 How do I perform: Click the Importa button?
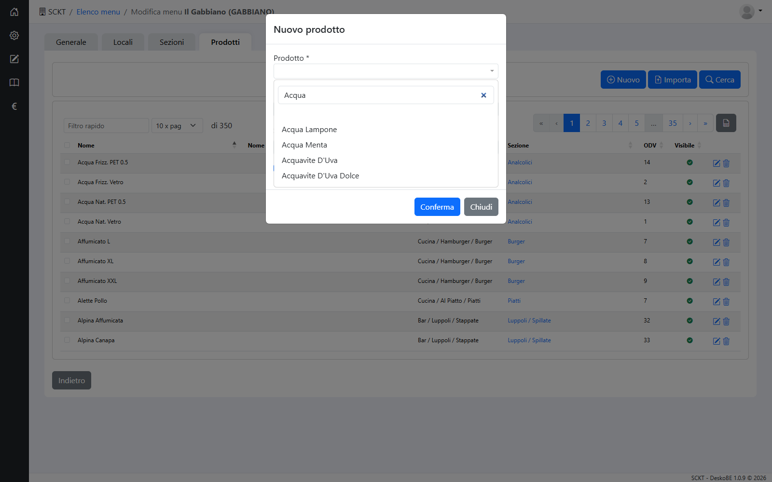point(673,80)
